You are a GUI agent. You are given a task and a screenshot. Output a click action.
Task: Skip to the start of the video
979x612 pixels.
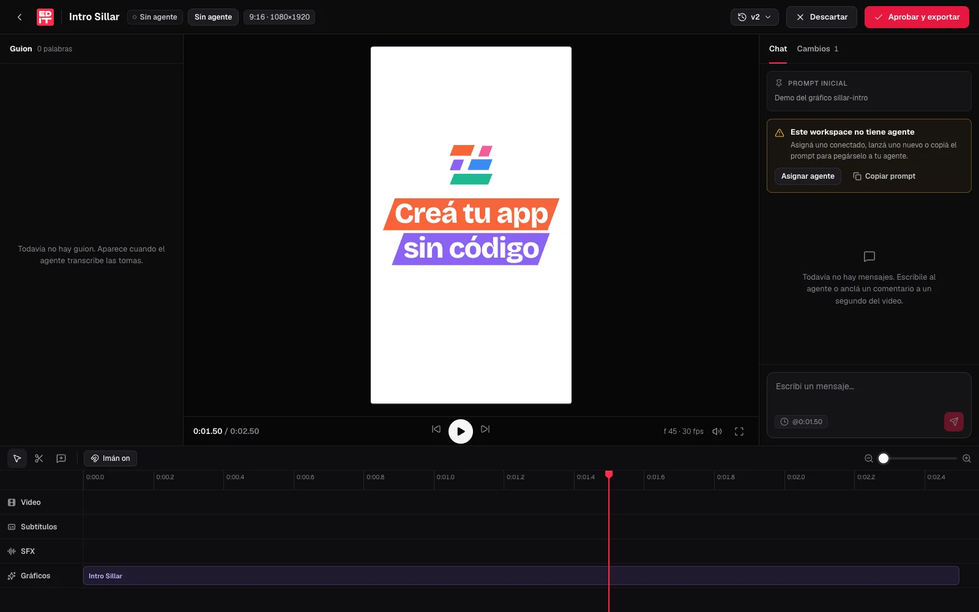pyautogui.click(x=436, y=430)
